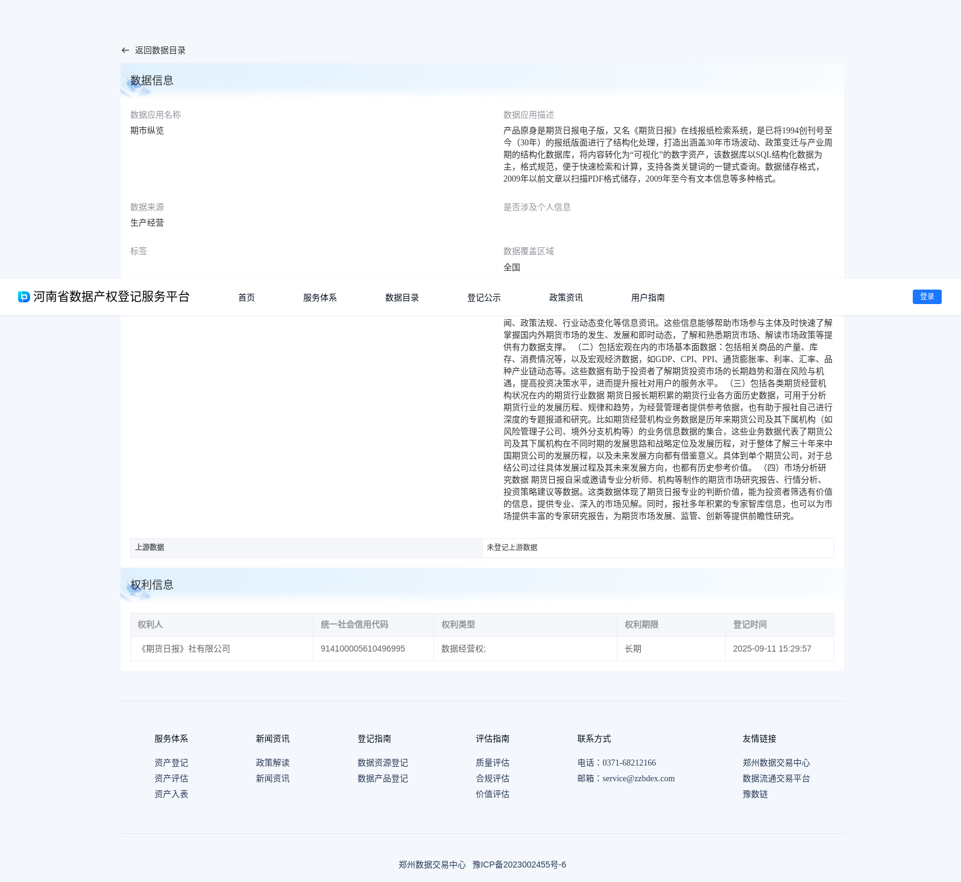Click footer column heading 登记指南
Image resolution: width=961 pixels, height=882 pixels.
point(374,738)
